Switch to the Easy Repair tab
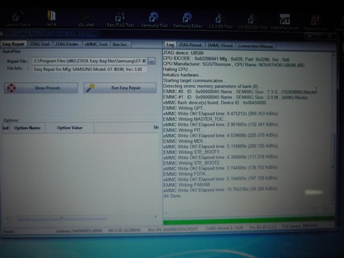The height and width of the screenshot is (258, 344). pos(13,44)
